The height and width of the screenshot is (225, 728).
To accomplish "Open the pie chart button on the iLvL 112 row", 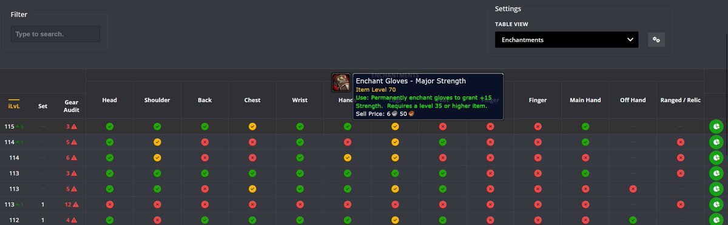I will click(716, 220).
